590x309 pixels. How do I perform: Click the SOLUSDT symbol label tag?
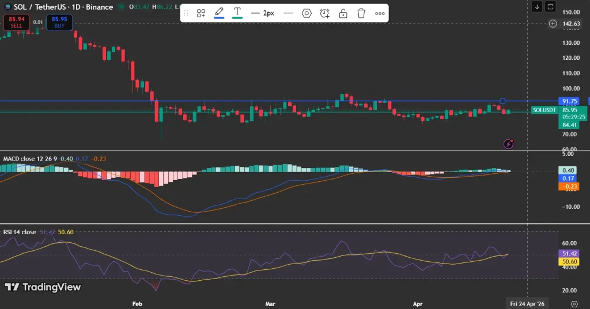pos(544,110)
